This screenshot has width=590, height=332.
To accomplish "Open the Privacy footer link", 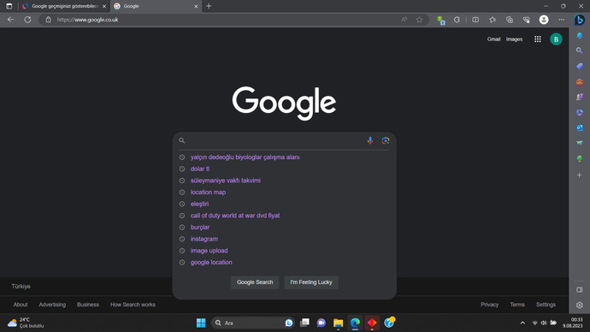I will click(490, 305).
